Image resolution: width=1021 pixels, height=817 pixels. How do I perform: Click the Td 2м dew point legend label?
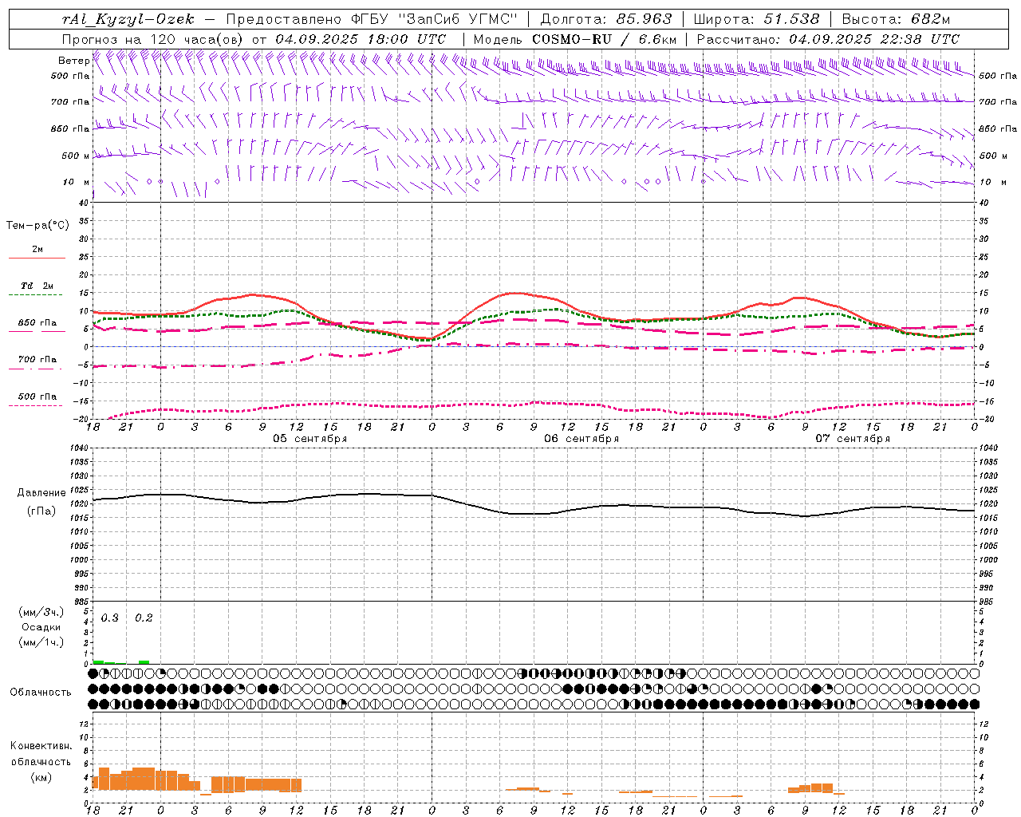[37, 286]
